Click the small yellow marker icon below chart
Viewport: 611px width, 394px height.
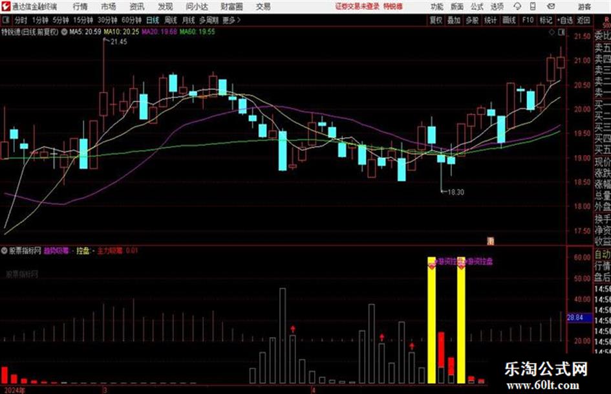click(491, 241)
